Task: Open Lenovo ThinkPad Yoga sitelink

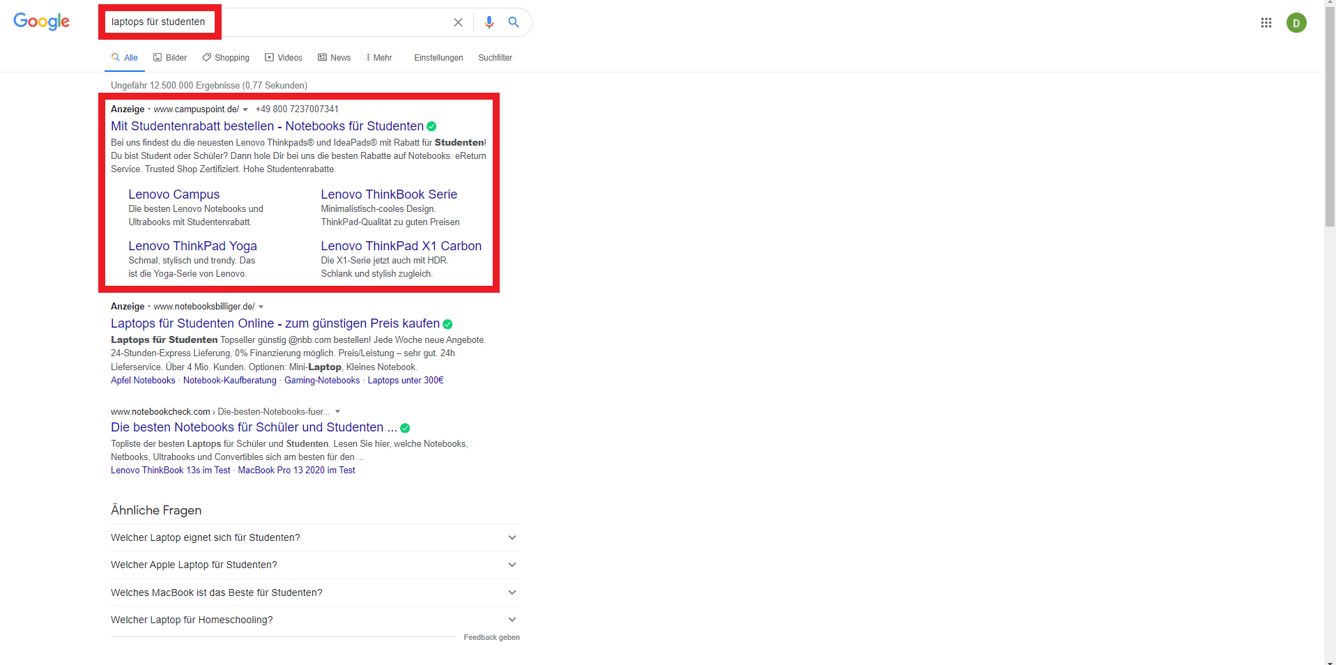Action: coord(192,246)
